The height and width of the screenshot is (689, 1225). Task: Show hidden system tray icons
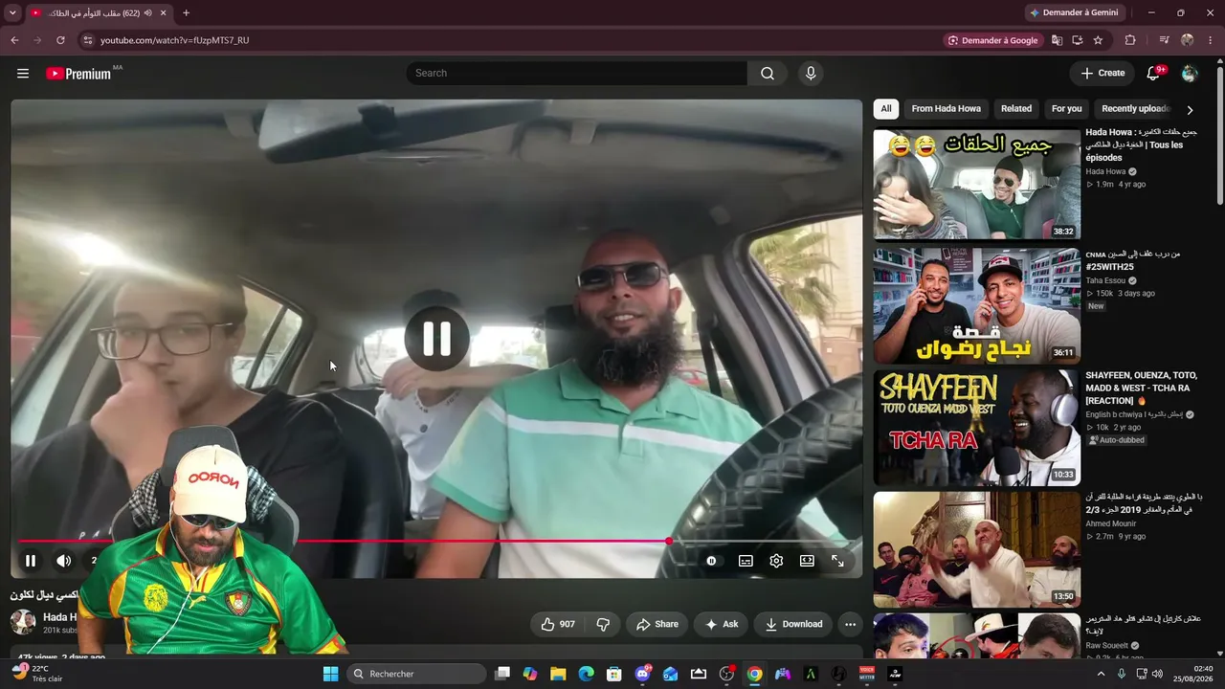tap(1101, 674)
